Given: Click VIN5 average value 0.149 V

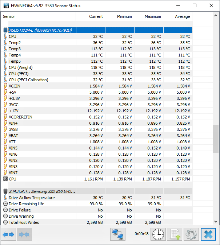Looking at the screenshot, I should pyautogui.click(x=183, y=148).
